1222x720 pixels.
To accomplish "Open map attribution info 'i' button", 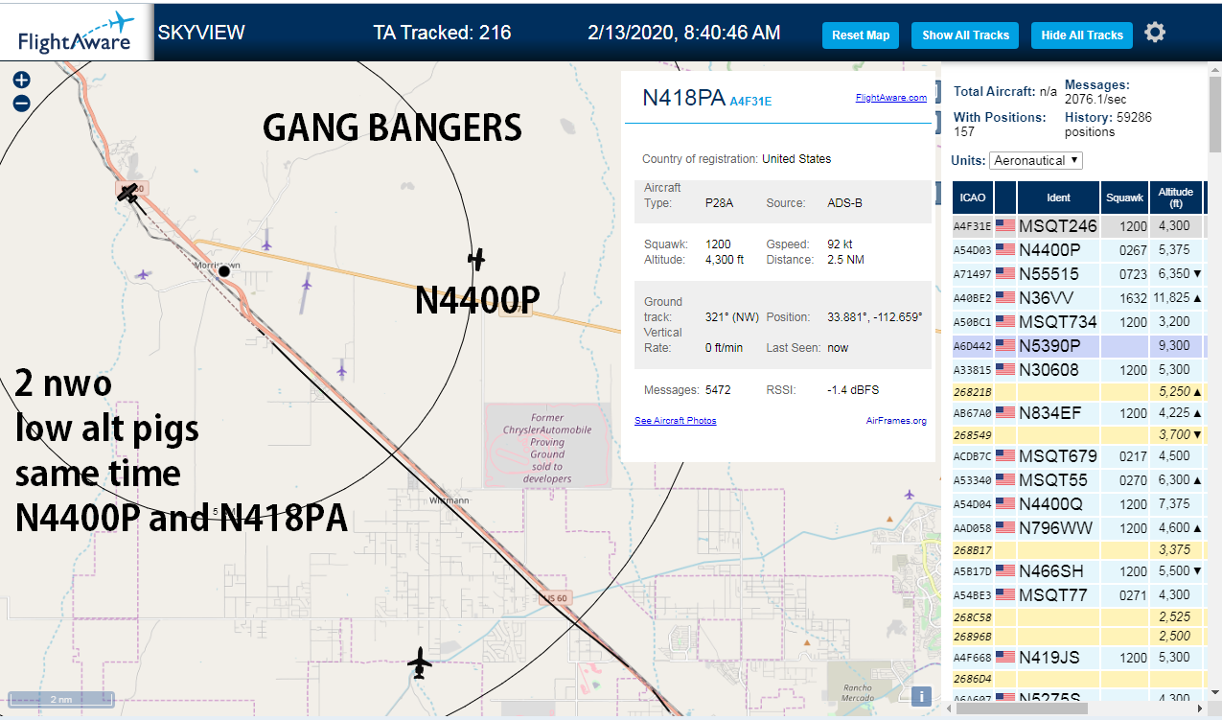I will pyautogui.click(x=920, y=697).
